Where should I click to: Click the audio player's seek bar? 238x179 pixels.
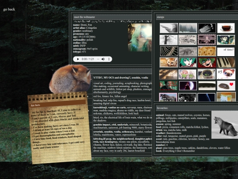[x=98, y=59]
